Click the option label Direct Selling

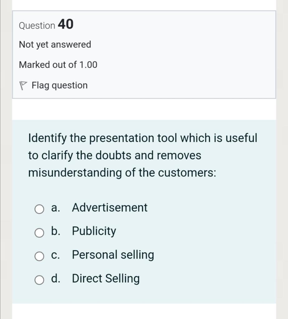[x=106, y=279]
